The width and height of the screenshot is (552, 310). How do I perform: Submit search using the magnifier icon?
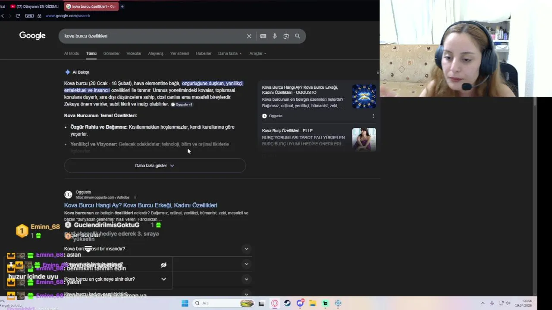click(298, 36)
